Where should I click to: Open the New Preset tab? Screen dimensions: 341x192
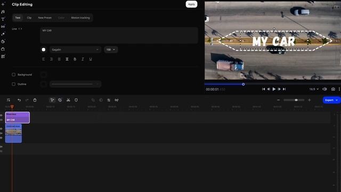[x=45, y=18]
